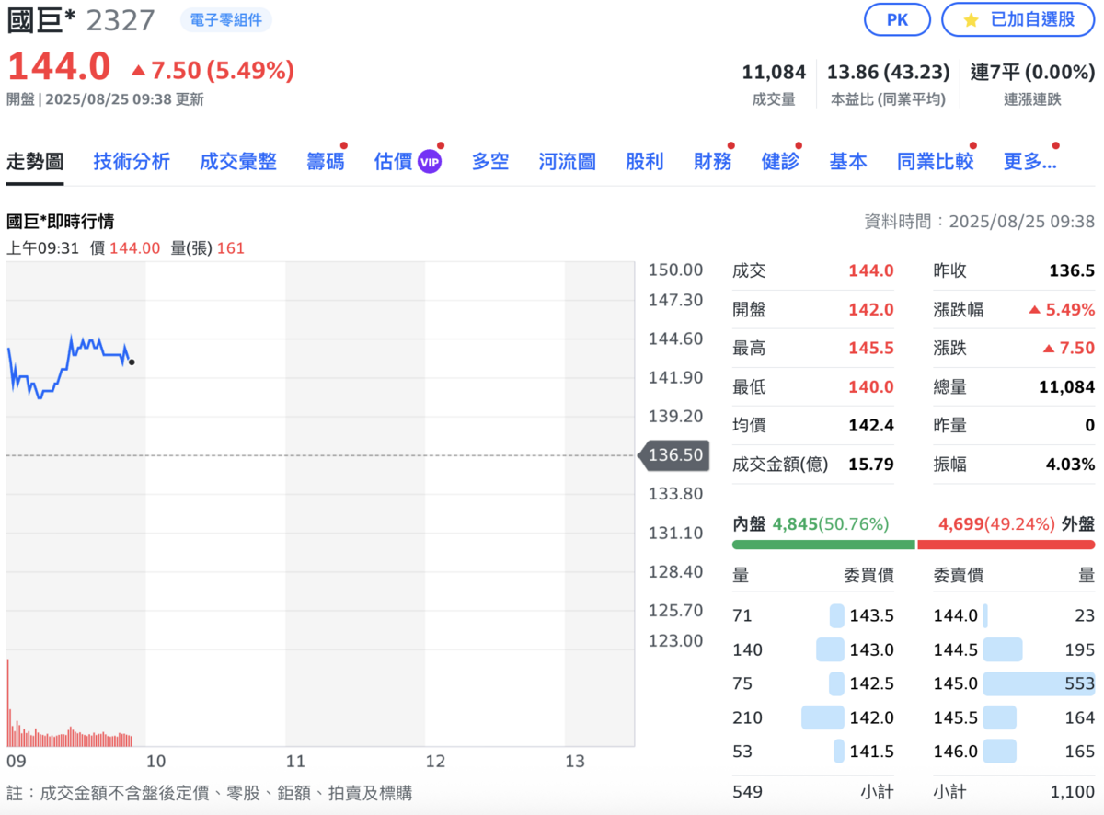Click the large 144.0 current price

pos(59,66)
